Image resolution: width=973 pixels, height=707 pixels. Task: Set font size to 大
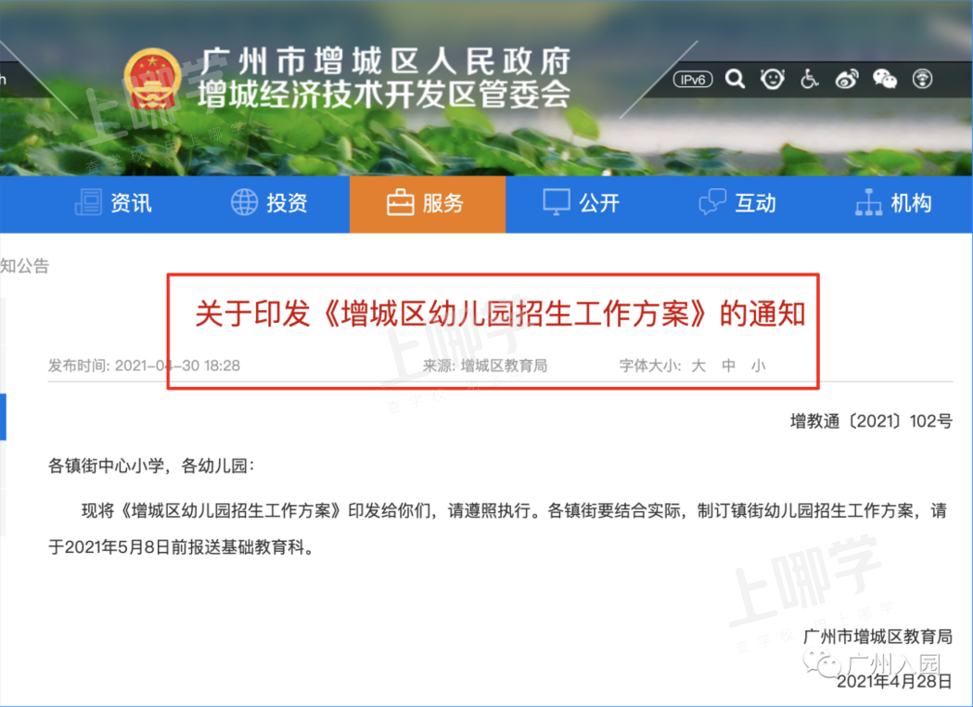[x=698, y=366]
